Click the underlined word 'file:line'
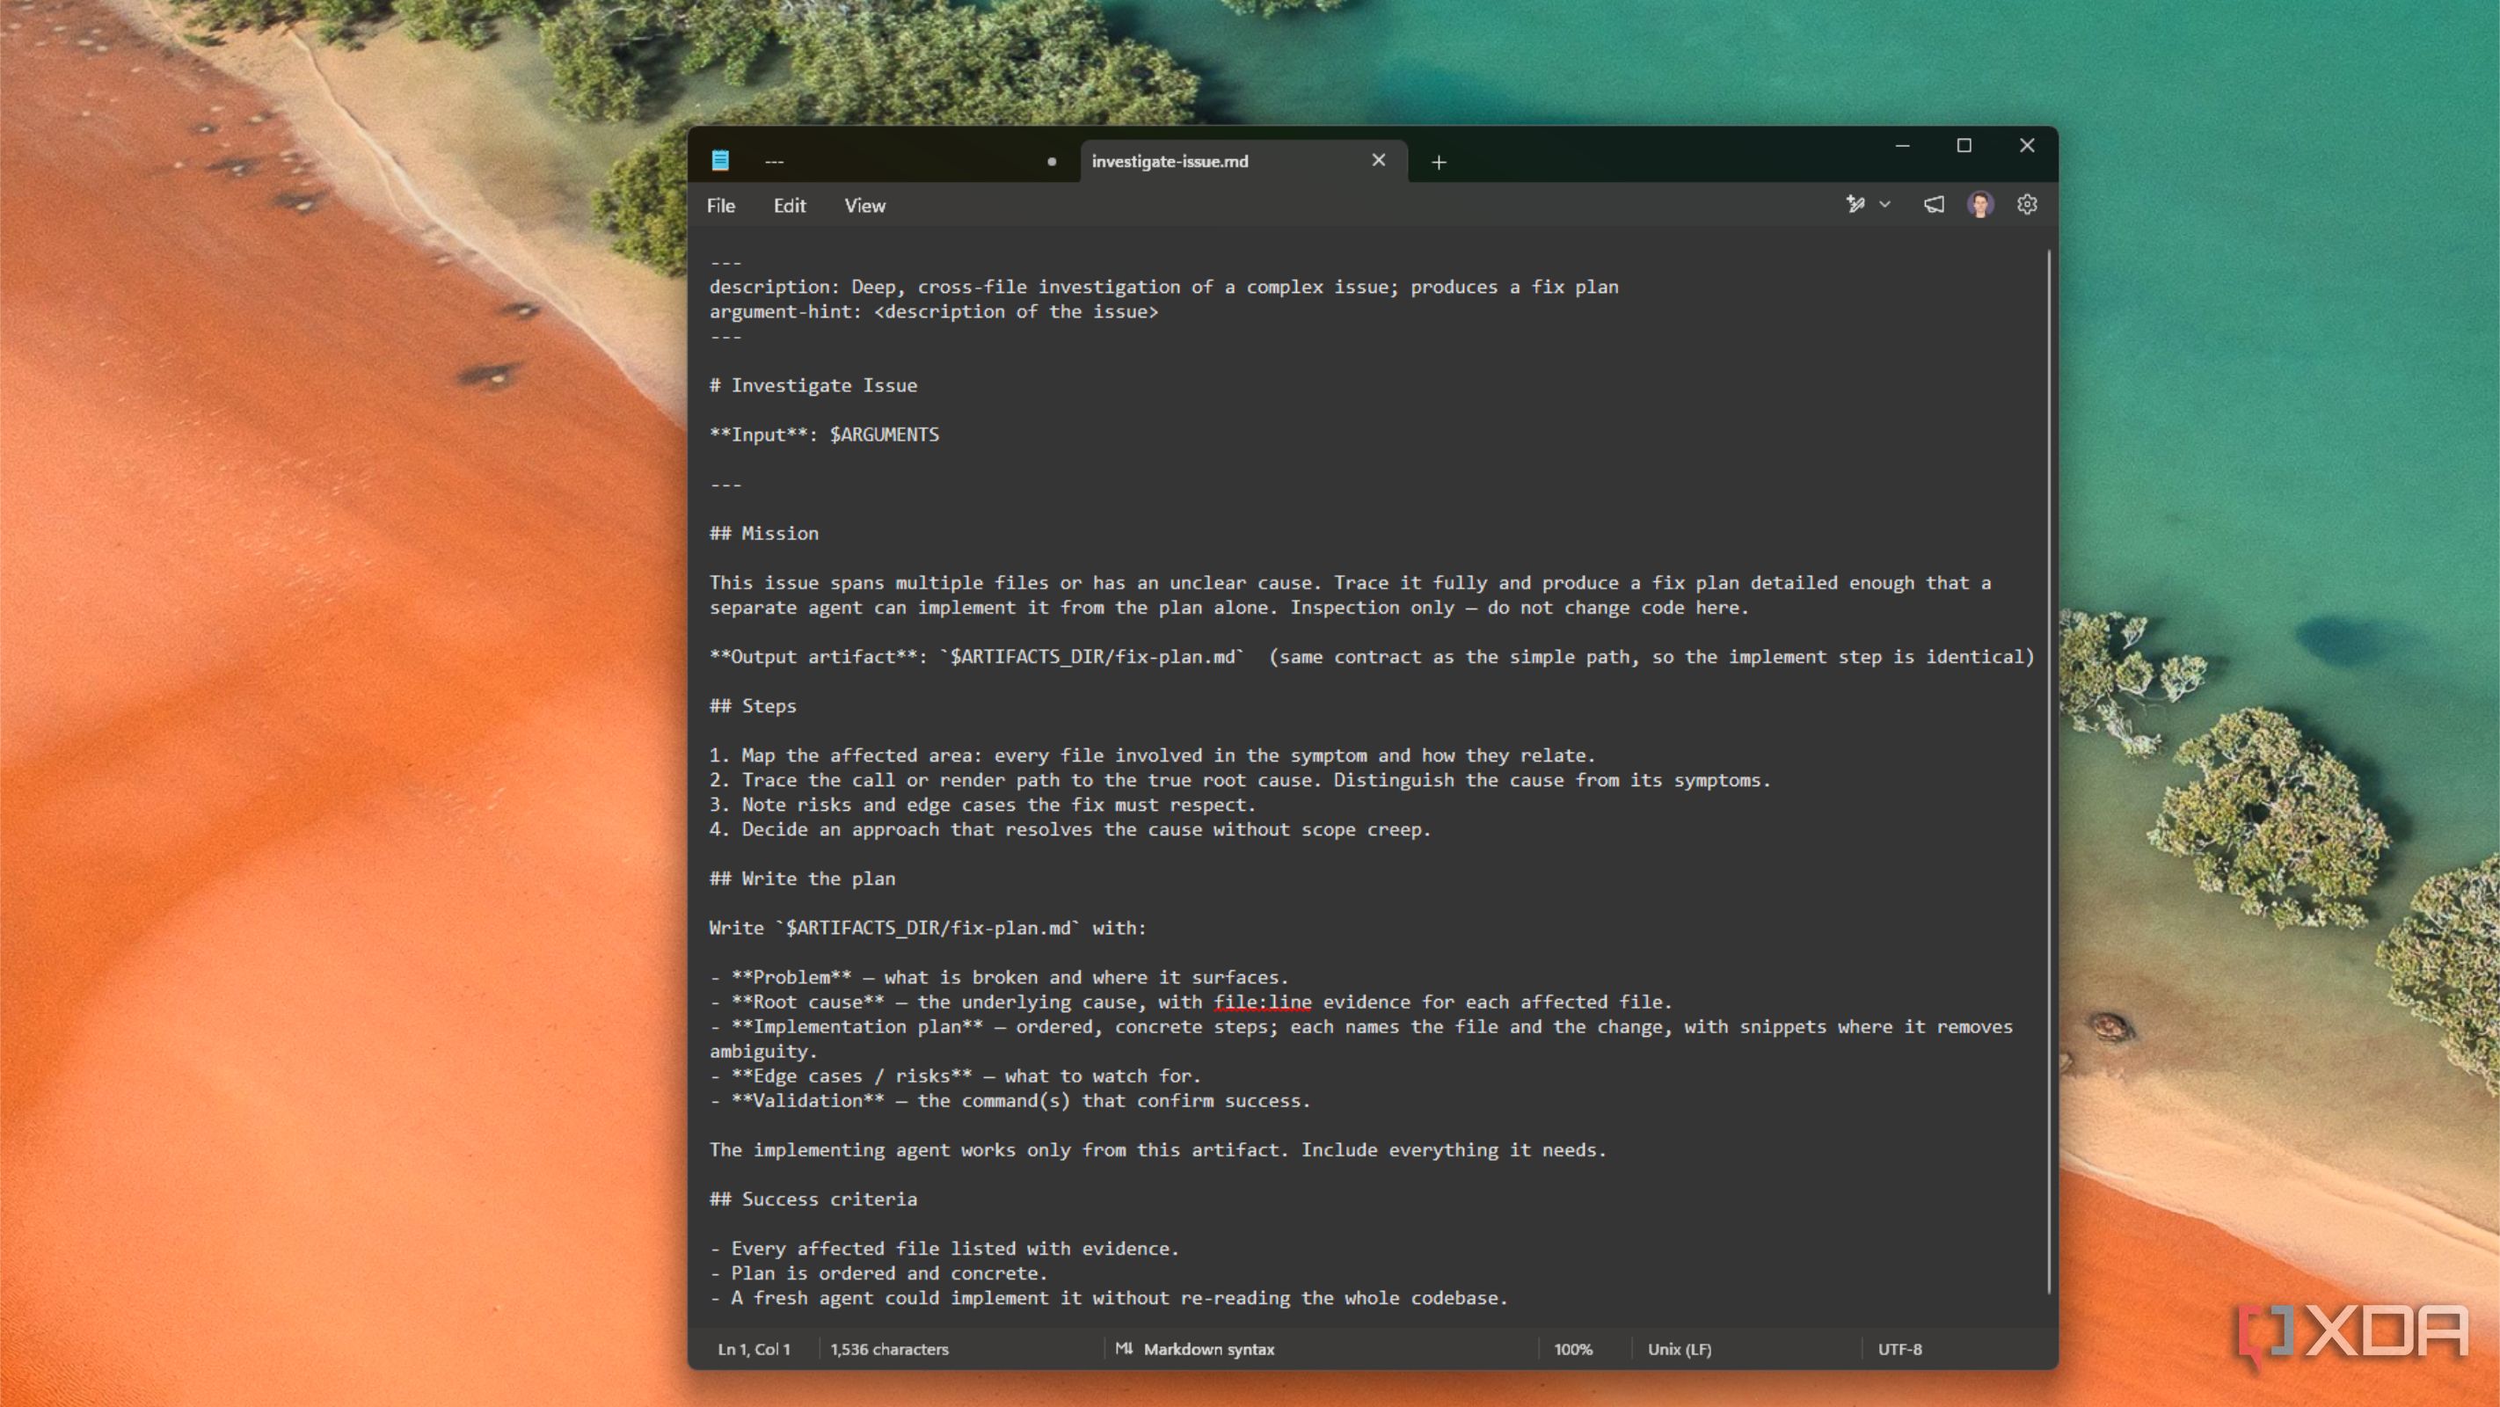2500x1407 pixels. pyautogui.click(x=1262, y=1002)
